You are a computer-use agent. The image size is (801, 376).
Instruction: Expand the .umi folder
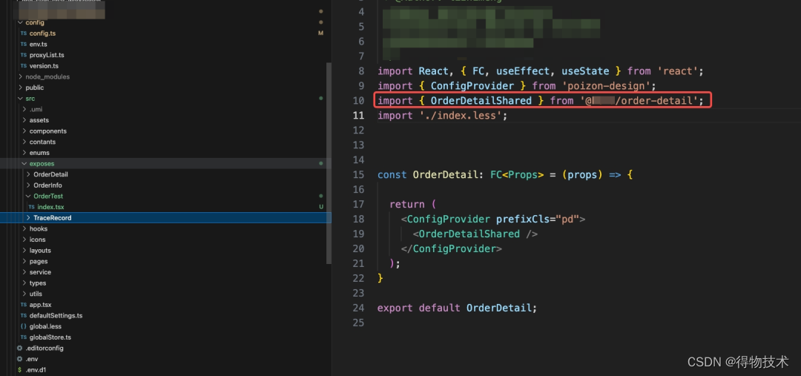24,109
